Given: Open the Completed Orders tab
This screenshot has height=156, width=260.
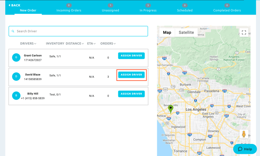Looking at the screenshot, I should click(x=227, y=10).
